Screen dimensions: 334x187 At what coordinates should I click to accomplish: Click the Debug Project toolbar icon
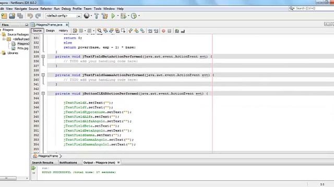123,16
